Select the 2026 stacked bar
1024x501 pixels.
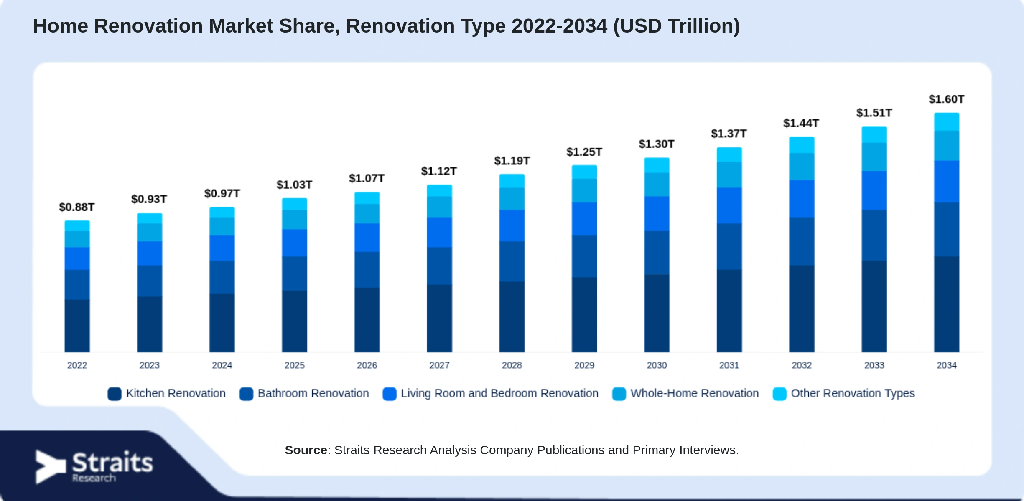[367, 272]
